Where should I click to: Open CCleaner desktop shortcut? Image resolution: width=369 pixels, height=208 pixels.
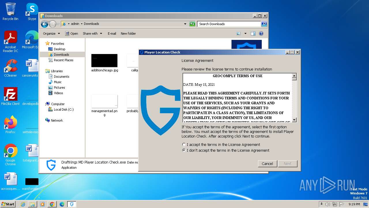[10, 68]
